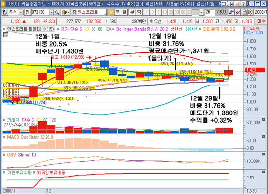Click the 외국인보유비중 panel corner button

pyautogui.click(x=264, y=172)
